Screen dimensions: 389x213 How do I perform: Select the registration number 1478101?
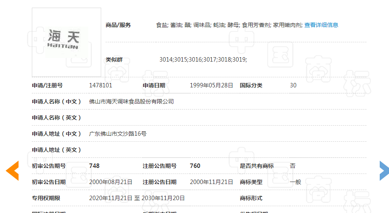100,85
